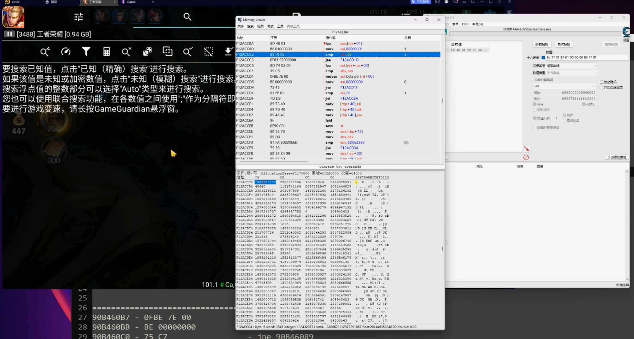Open the speed gauge icon
Viewport: 634px width, 339px height.
[x=66, y=52]
